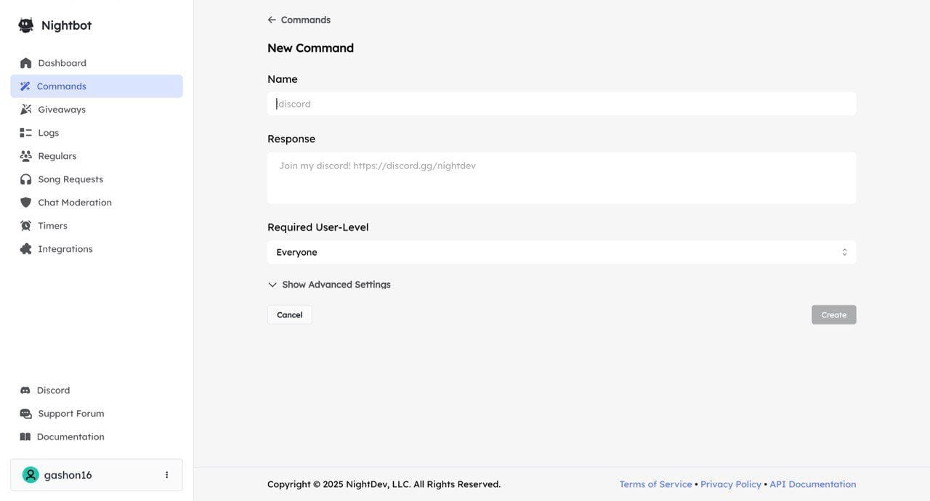Click the Integrations puzzle piece icon
This screenshot has width=930, height=501.
26,249
